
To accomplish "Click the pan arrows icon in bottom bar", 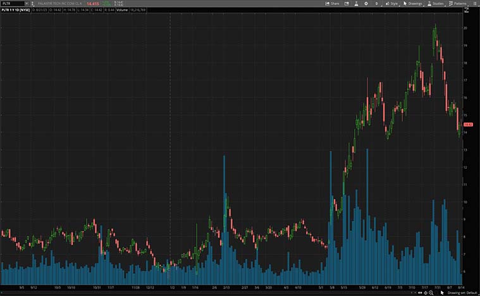I will (x=426, y=293).
